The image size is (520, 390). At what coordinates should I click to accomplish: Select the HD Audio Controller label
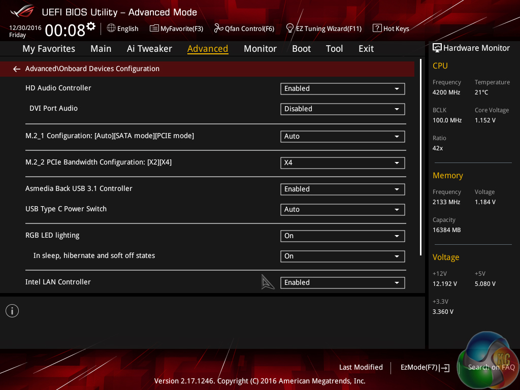58,88
